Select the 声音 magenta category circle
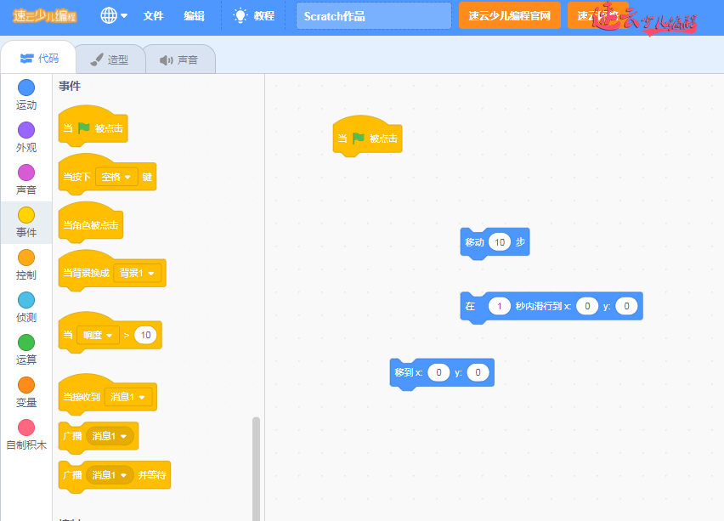Viewport: 724px width, 521px height. pos(26,173)
